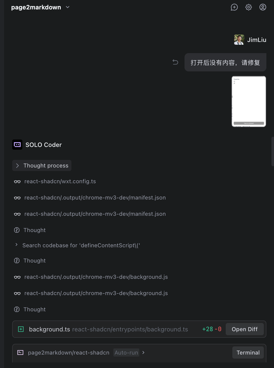The height and width of the screenshot is (368, 274).
Task: Open the settings gear icon
Action: click(248, 7)
